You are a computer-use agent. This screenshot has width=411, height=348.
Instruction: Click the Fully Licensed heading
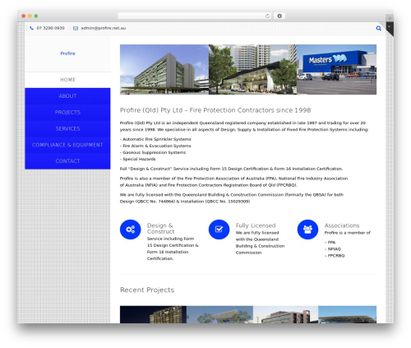click(256, 225)
